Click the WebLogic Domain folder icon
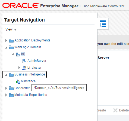This screenshot has width=129, height=121. click(11, 47)
